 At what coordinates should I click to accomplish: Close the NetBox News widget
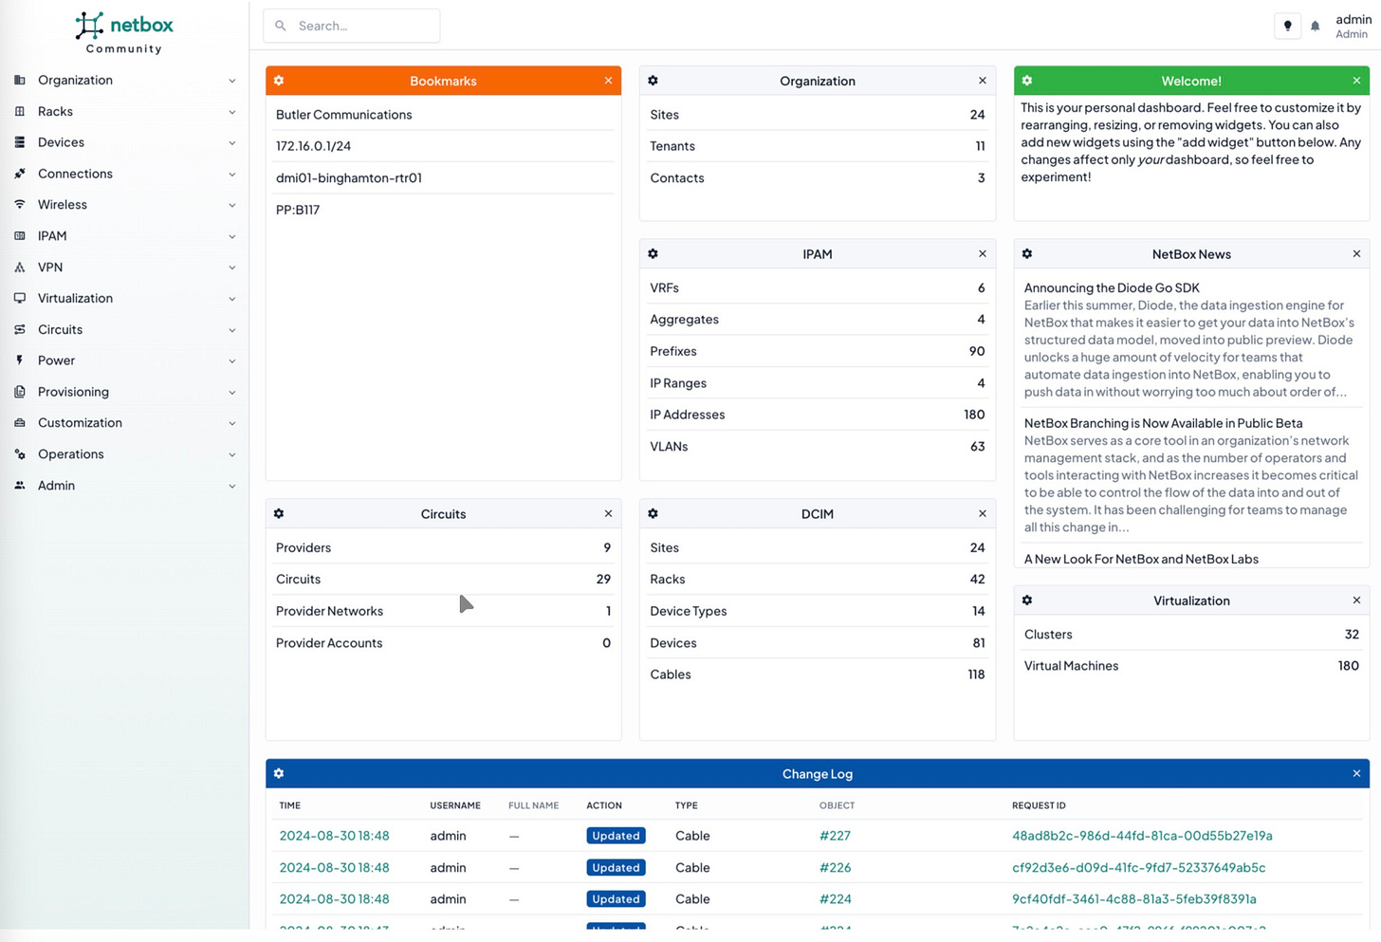tap(1356, 254)
